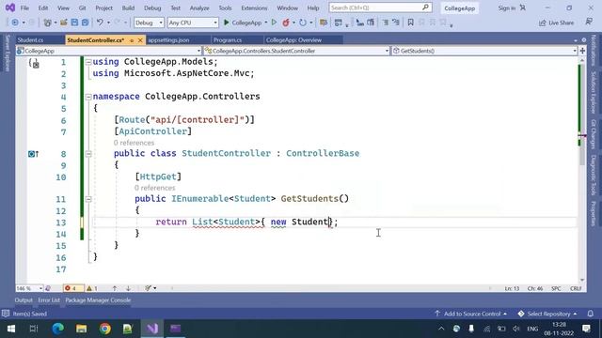Screen dimensions: 602x338
Task: Click Add to Source Control button
Action: click(471, 314)
